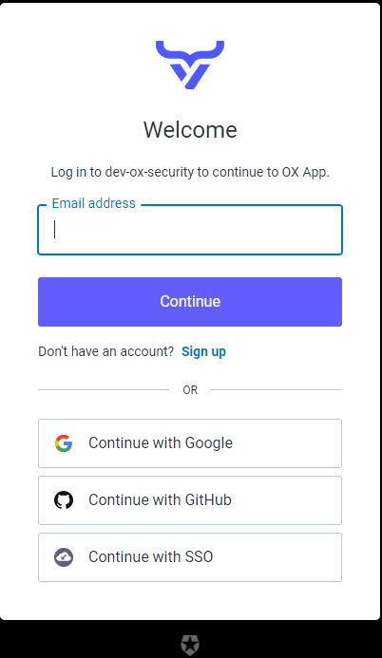Open the Auth0 shield badge in footer

click(190, 645)
